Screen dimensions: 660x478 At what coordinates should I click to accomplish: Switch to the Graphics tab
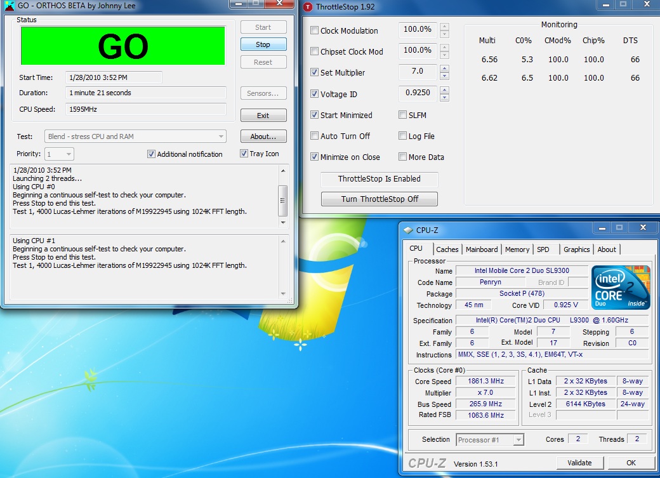point(577,249)
